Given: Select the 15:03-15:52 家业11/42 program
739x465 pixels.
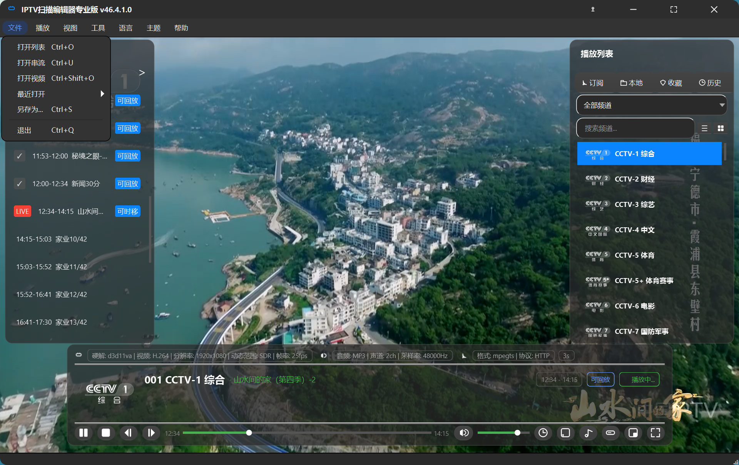Looking at the screenshot, I should tap(79, 267).
